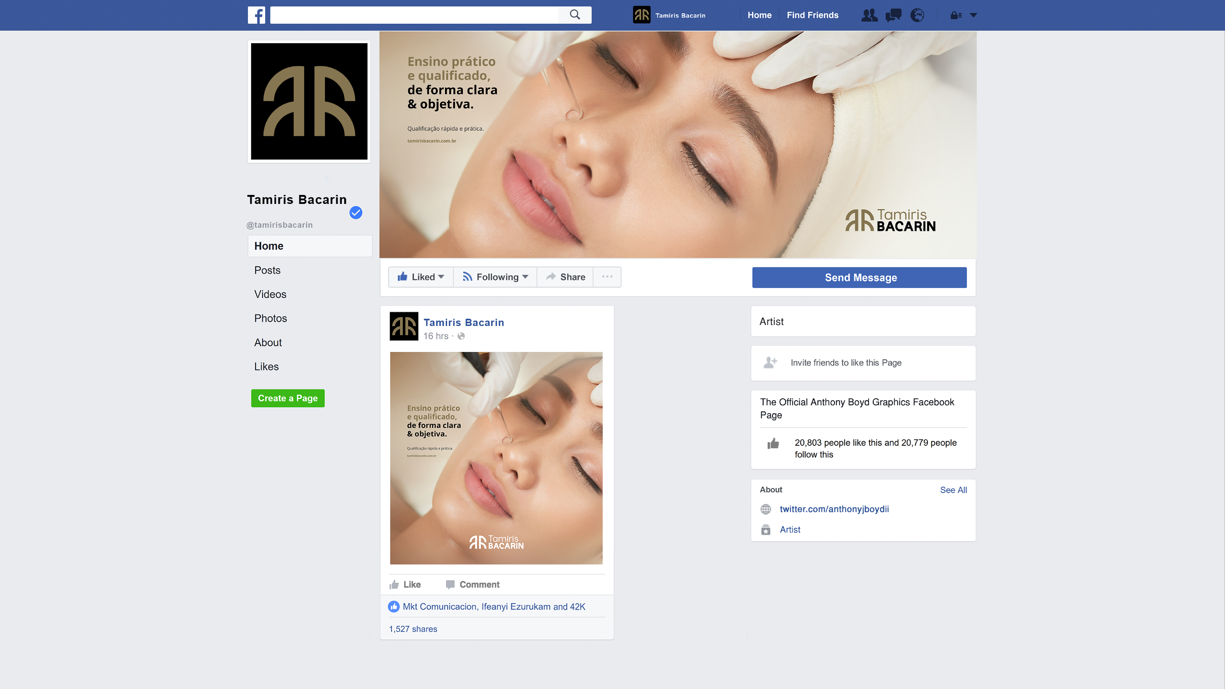1225x689 pixels.
Task: Open twitter.com/anthonyjboydii link
Action: tap(834, 509)
